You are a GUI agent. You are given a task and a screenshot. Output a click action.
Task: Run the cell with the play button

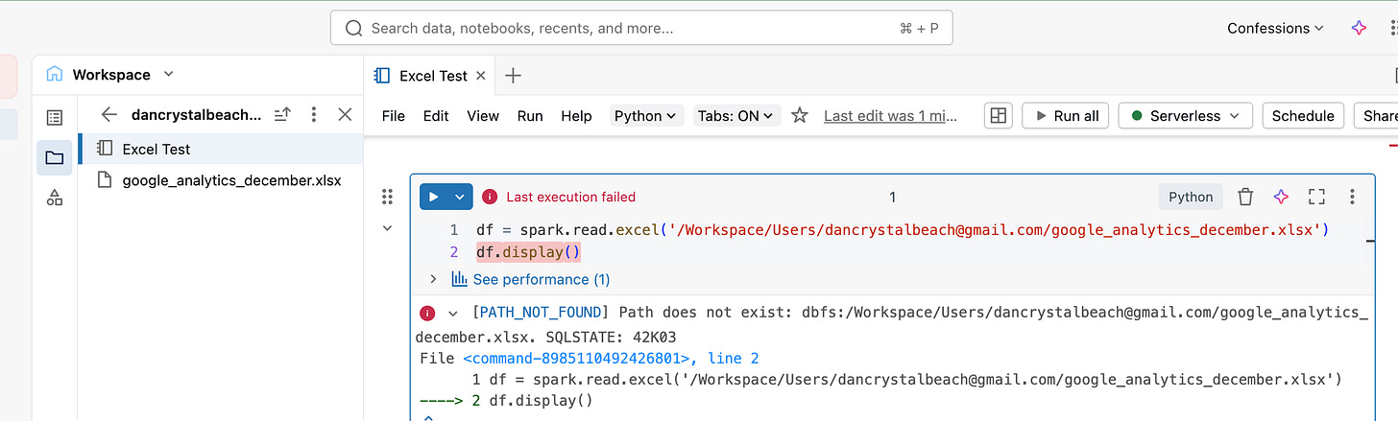tap(434, 197)
